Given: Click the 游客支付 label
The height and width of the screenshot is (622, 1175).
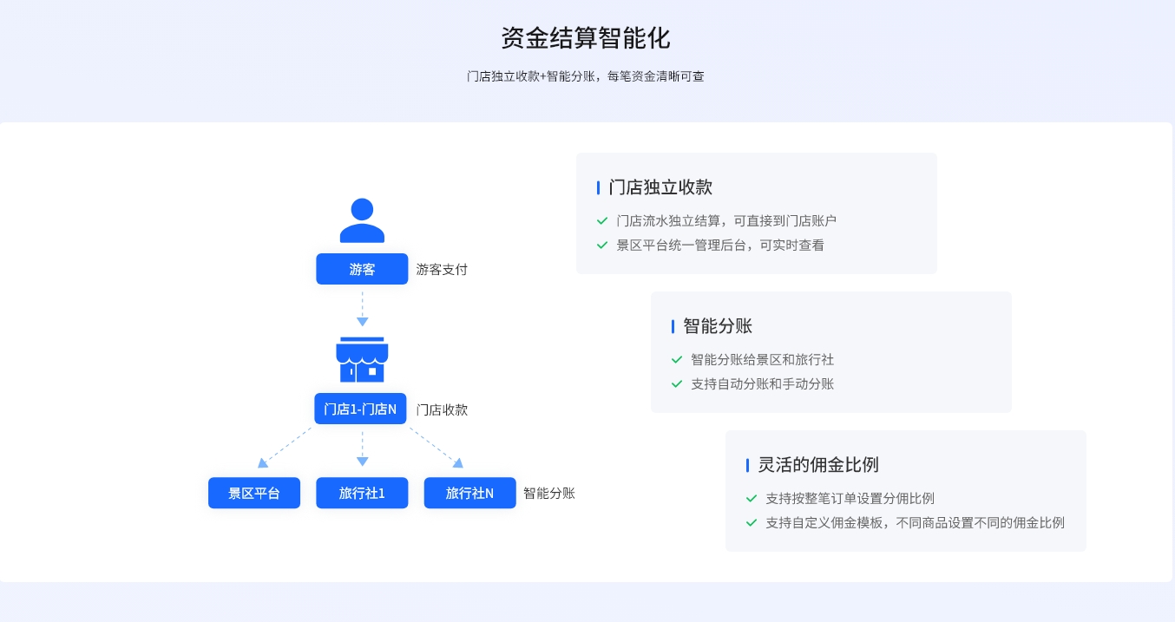Looking at the screenshot, I should (442, 270).
